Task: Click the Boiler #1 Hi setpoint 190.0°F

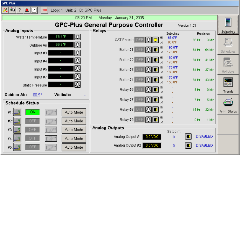Action: [x=172, y=47]
